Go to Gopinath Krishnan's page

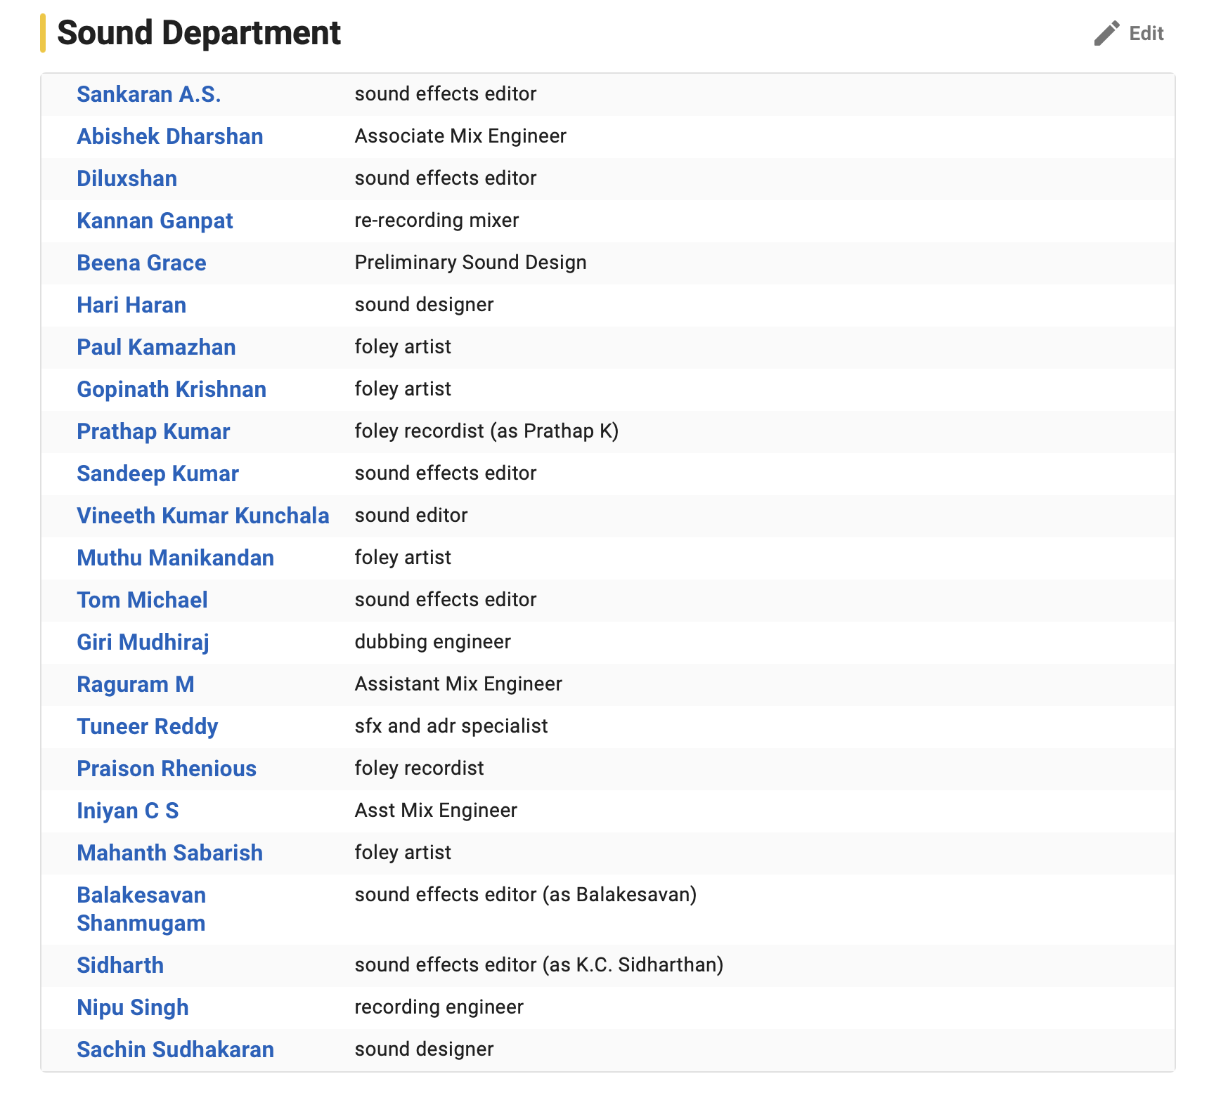tap(172, 389)
